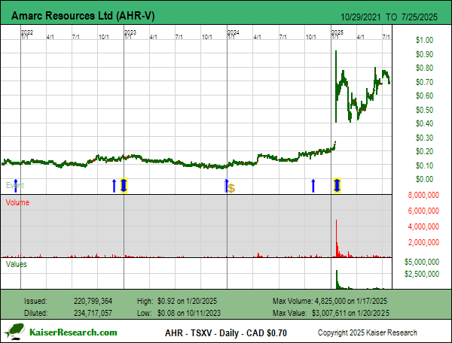Click the Event row label

coord(15,185)
